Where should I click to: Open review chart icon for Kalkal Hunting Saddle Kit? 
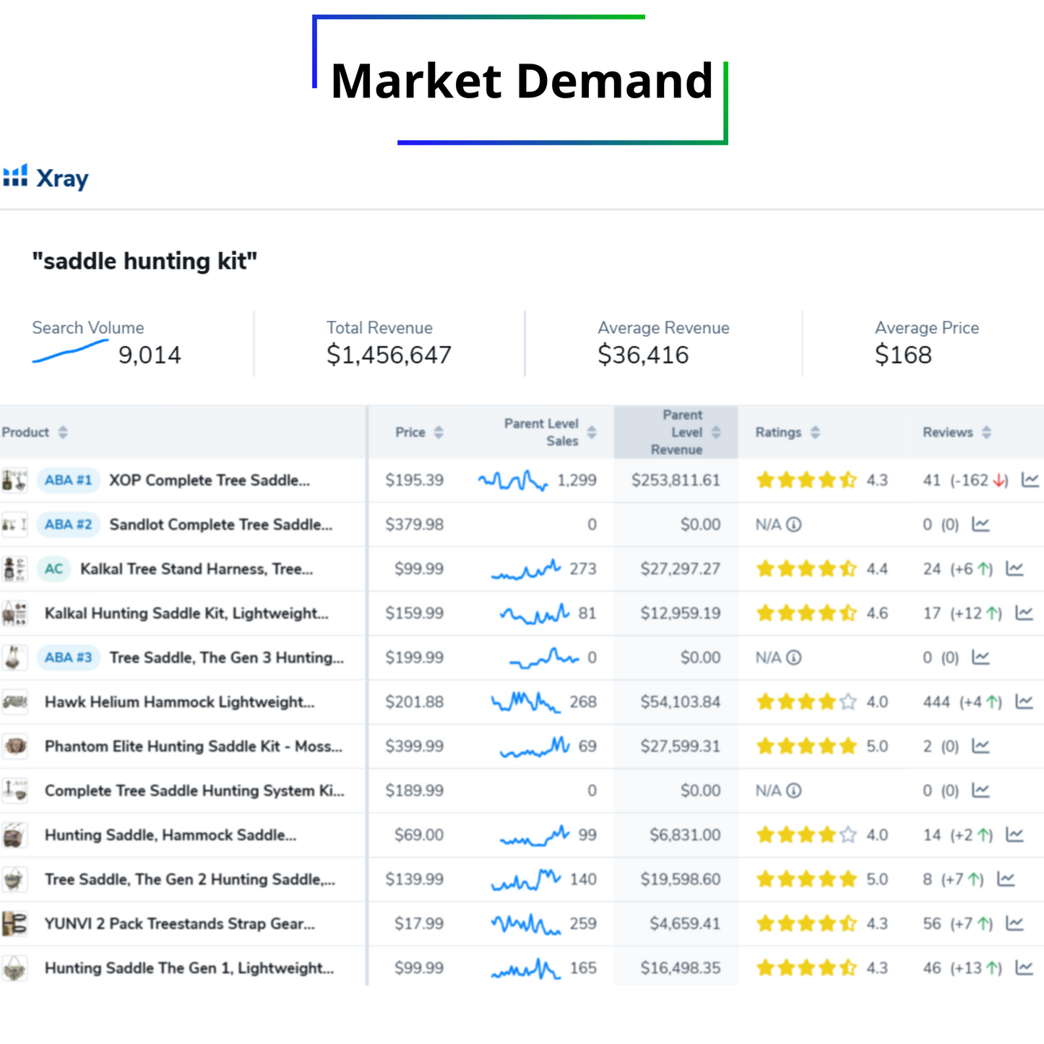(x=1024, y=613)
